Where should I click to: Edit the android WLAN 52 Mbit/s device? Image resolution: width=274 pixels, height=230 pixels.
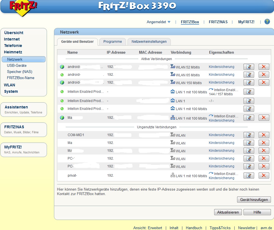click(249, 67)
